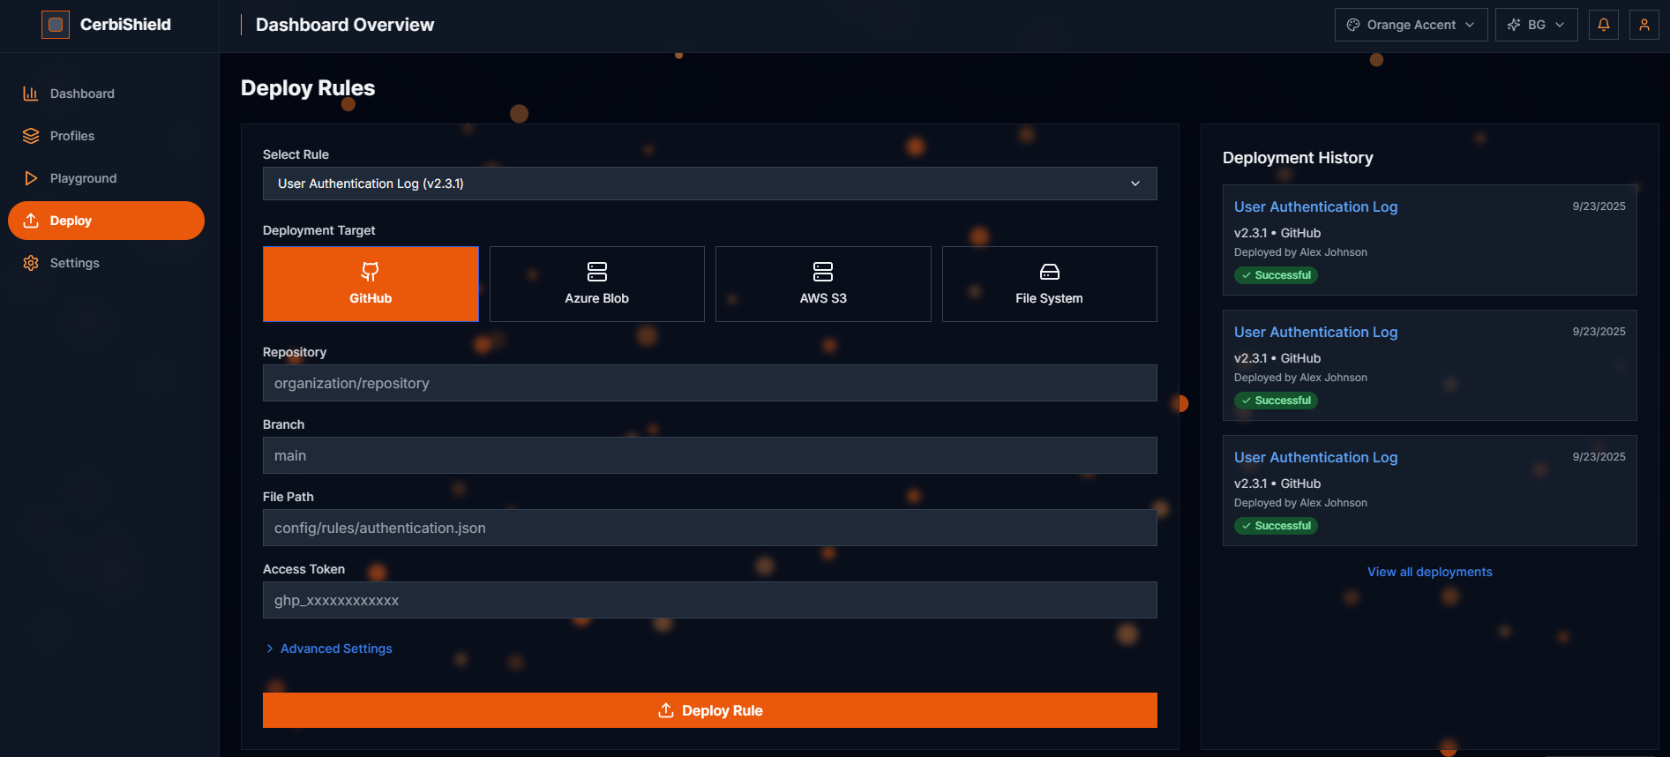Open the user profile icon
The image size is (1670, 757).
(x=1644, y=25)
